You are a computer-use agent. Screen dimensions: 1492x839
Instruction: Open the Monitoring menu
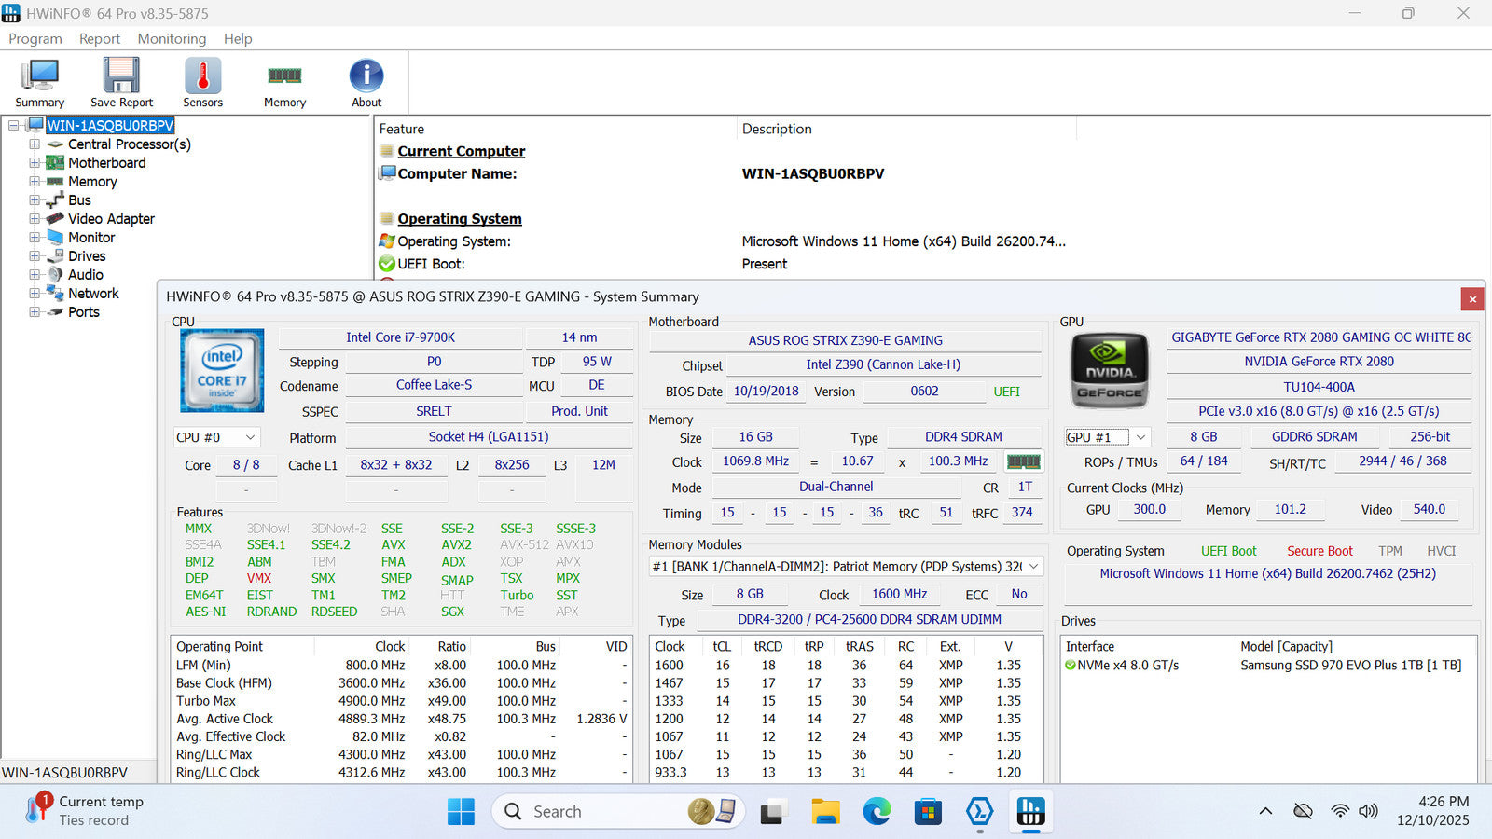[172, 39]
